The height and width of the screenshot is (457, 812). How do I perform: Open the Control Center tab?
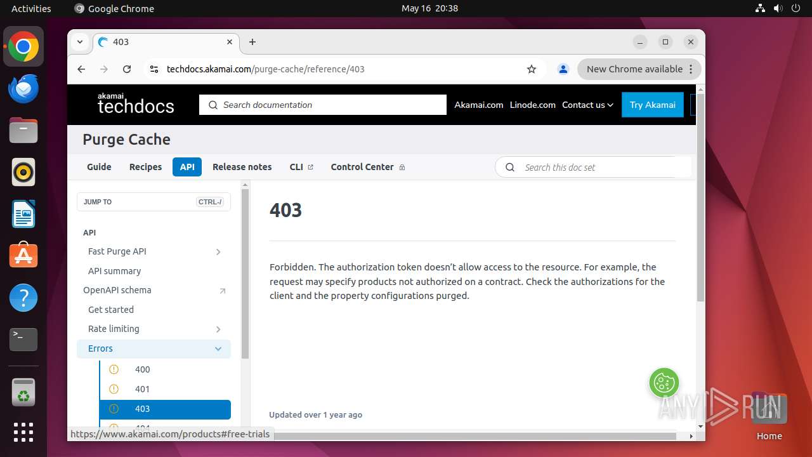(368, 167)
